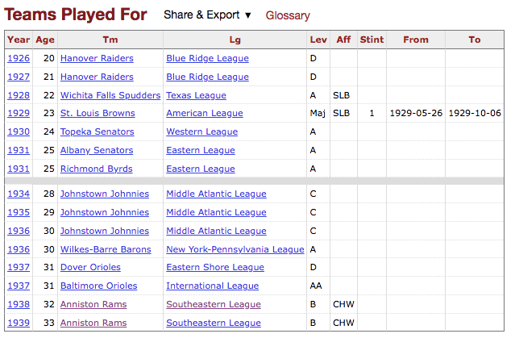Screen dimensions: 515x338
Task: Open the Wichita Falls Spudders link
Action: point(110,95)
